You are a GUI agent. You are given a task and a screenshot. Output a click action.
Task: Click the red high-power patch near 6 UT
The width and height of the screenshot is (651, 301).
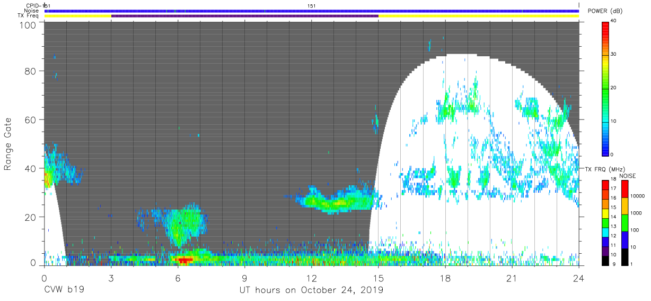coord(184,260)
